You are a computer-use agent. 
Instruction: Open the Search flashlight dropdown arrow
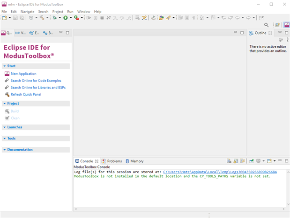[x=173, y=18]
